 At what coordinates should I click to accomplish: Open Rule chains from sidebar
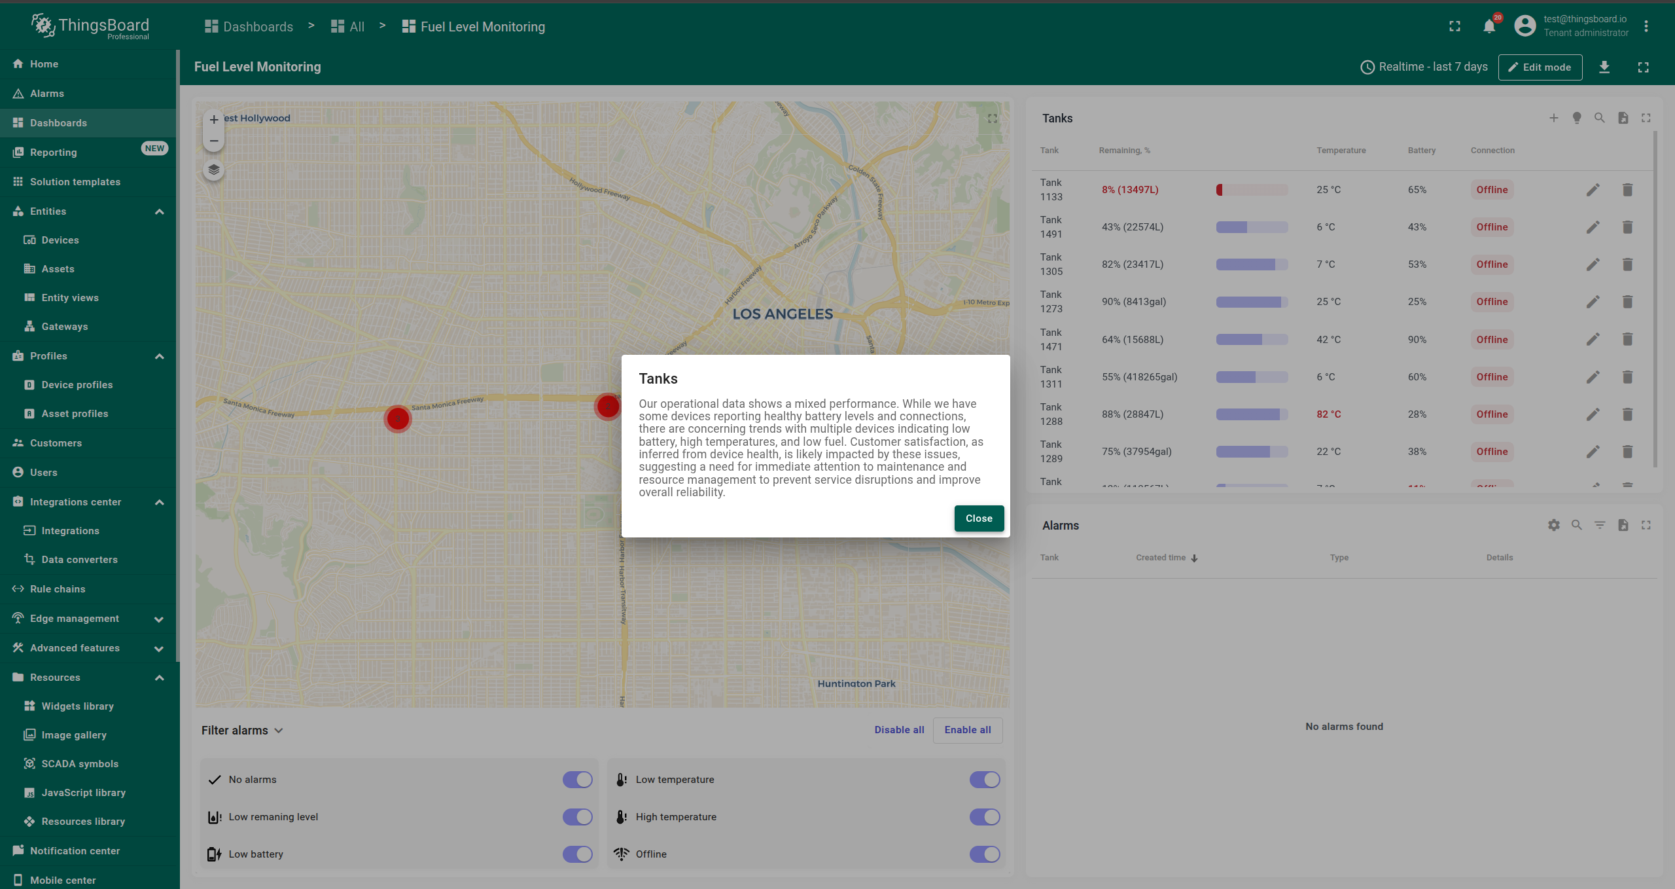[x=58, y=589]
